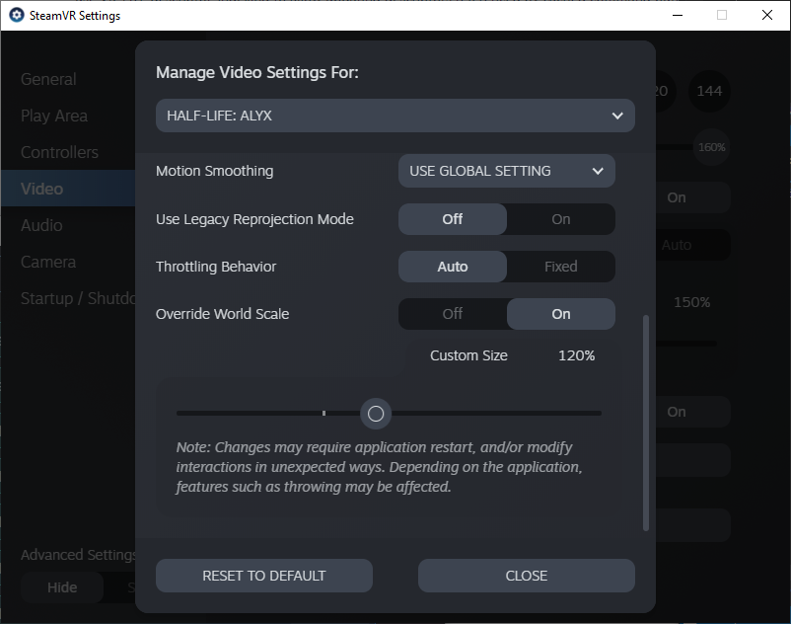Switch to the General settings tab
791x624 pixels.
click(48, 79)
